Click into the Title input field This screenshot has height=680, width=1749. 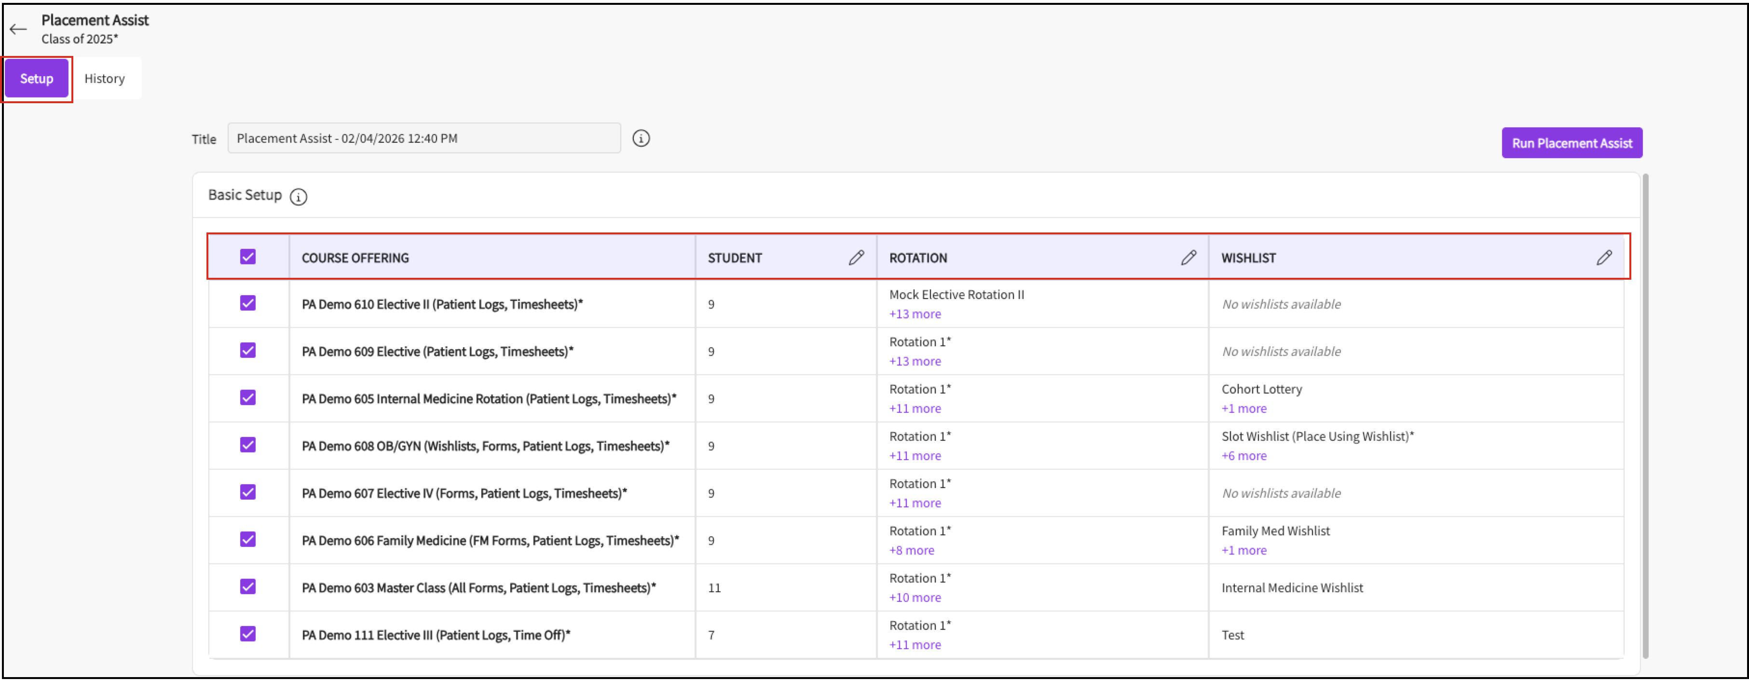pyautogui.click(x=424, y=138)
